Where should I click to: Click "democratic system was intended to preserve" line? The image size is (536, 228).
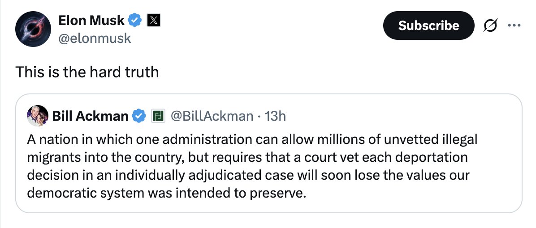(x=166, y=193)
